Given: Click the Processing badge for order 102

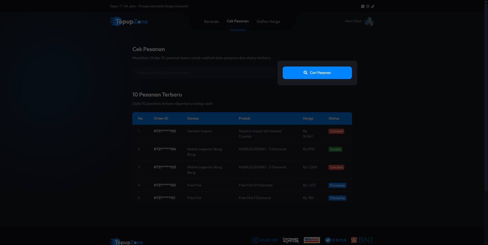Looking at the screenshot, I should (337, 185).
